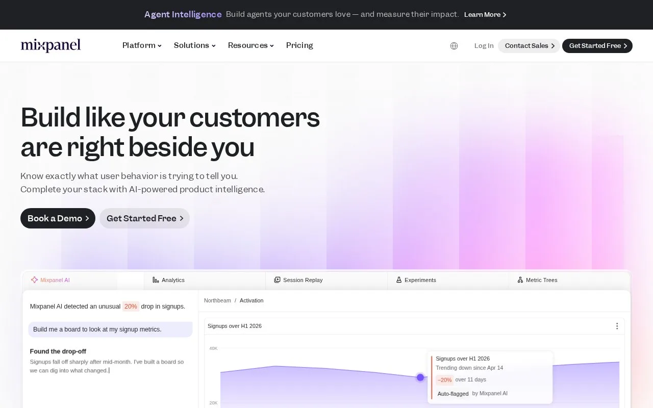Image resolution: width=653 pixels, height=408 pixels.
Task: Click the Agent Intelligence banner title
Action: click(183, 14)
